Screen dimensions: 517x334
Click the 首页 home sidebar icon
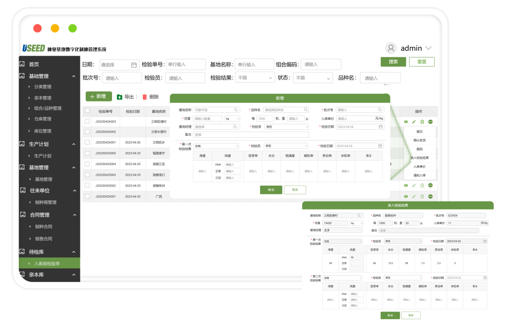[22, 64]
